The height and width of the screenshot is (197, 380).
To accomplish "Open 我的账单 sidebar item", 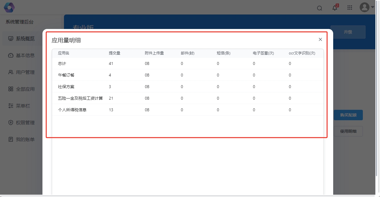I will tap(25, 139).
